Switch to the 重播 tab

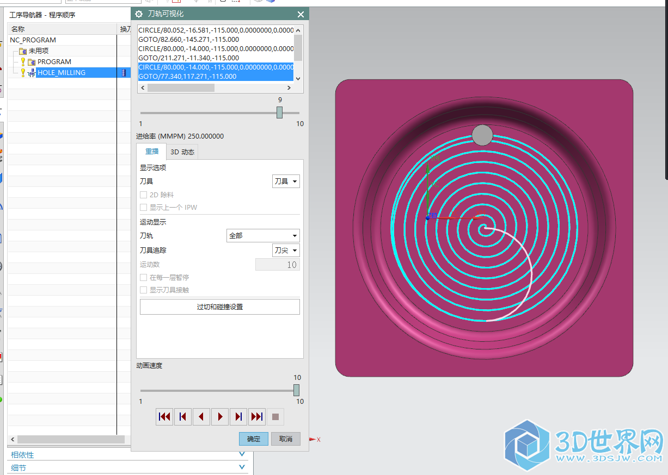click(152, 152)
